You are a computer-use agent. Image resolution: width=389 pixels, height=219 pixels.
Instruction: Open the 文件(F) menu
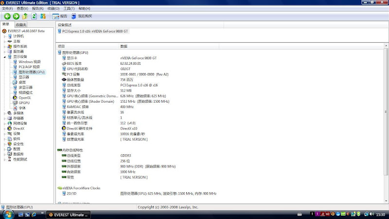coord(7,8)
